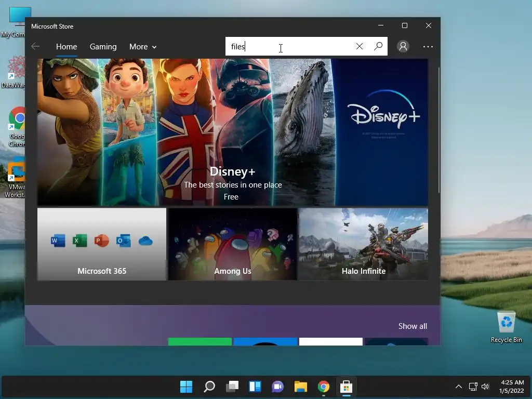The width and height of the screenshot is (532, 399).
Task: Maximize the Microsoft Store window
Action: pos(404,26)
